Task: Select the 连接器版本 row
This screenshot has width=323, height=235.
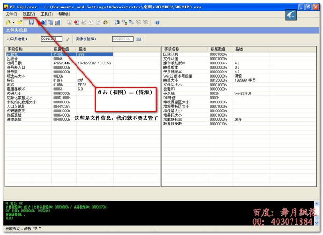Action: [x=59, y=89]
